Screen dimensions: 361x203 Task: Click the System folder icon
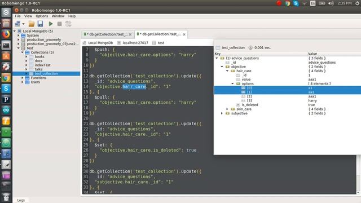pyautogui.click(x=23, y=36)
